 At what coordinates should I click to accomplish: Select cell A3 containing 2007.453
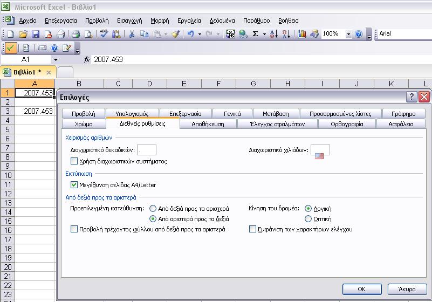[35, 111]
